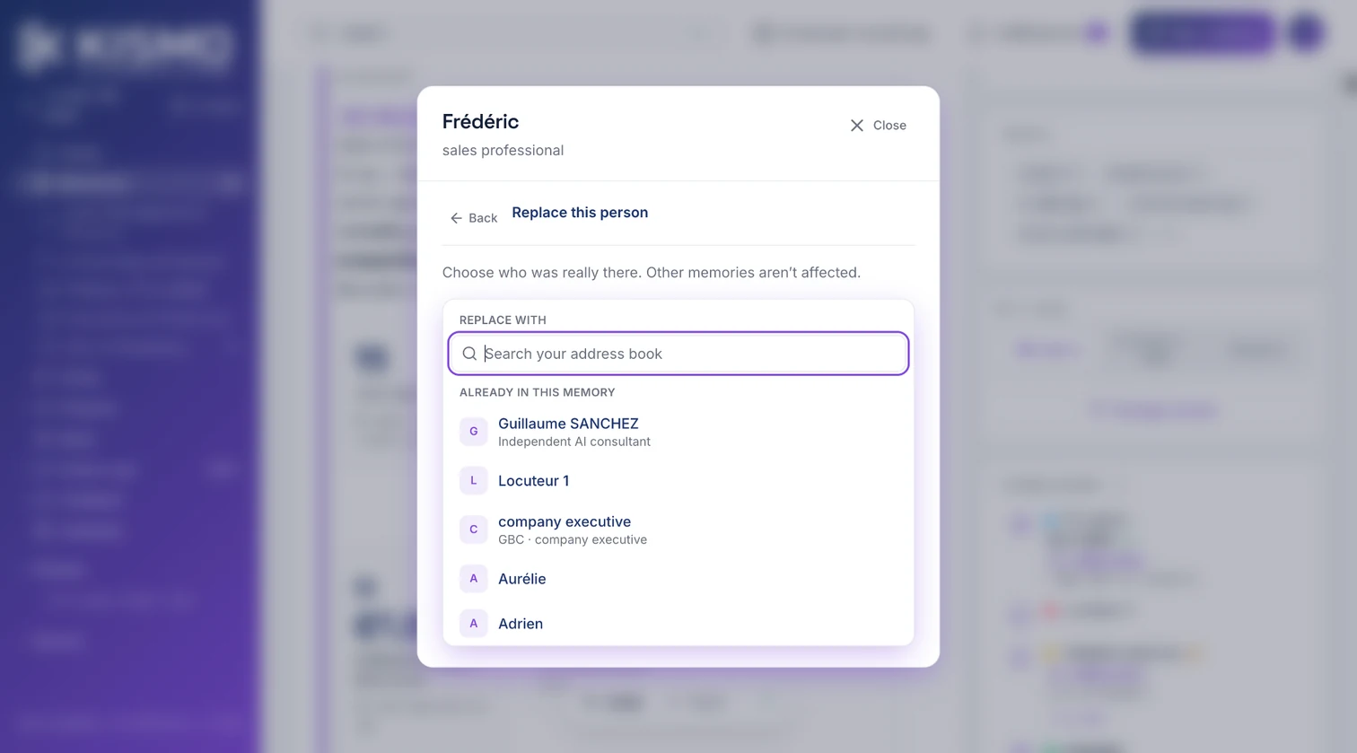Replace with Adrien from the list
1357x753 pixels.
tap(678, 624)
